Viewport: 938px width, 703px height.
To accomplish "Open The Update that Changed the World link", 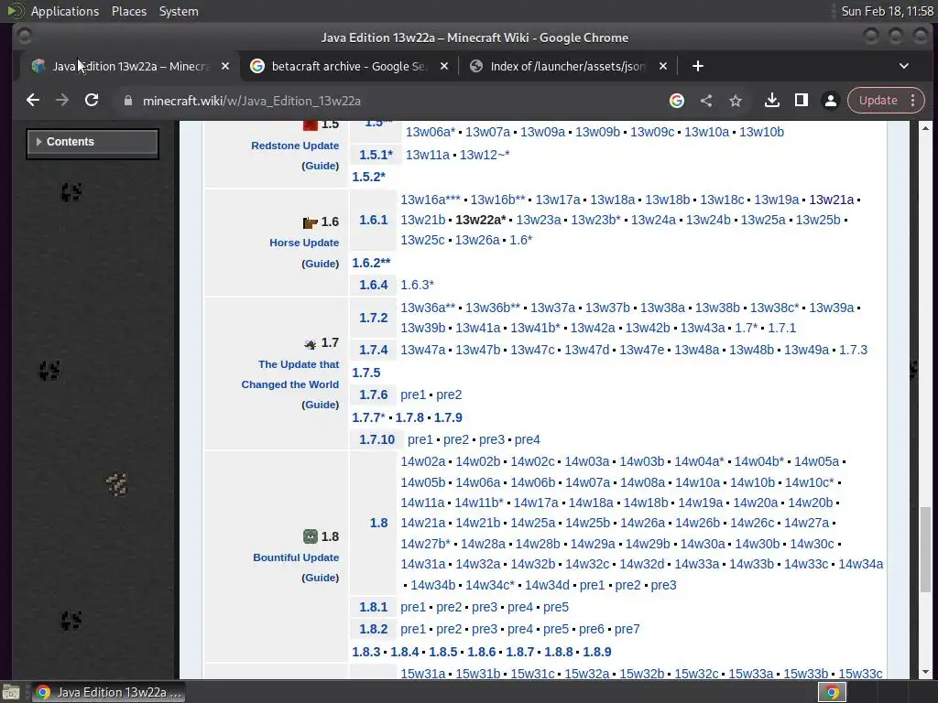I will pyautogui.click(x=290, y=374).
